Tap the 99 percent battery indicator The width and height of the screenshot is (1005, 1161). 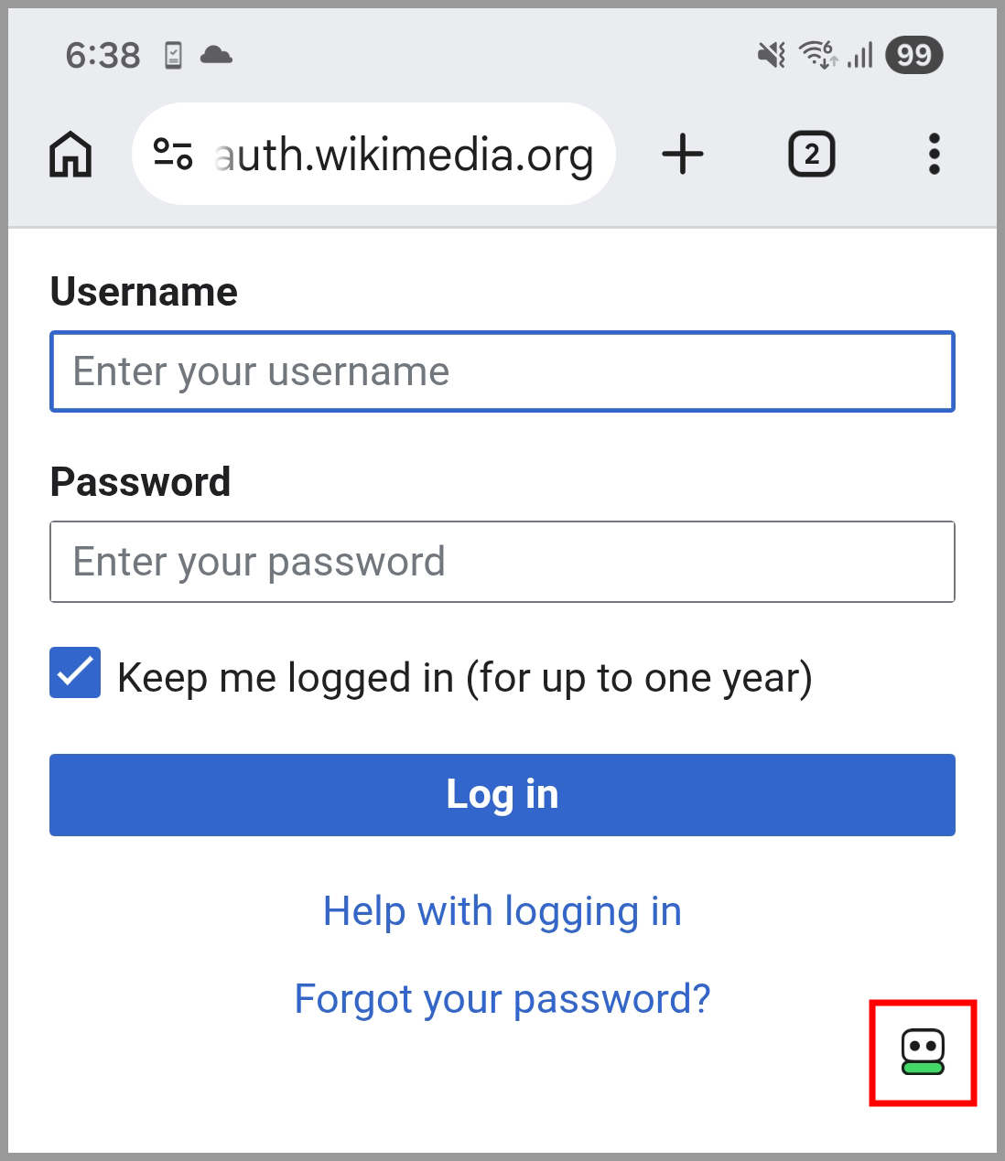913,55
